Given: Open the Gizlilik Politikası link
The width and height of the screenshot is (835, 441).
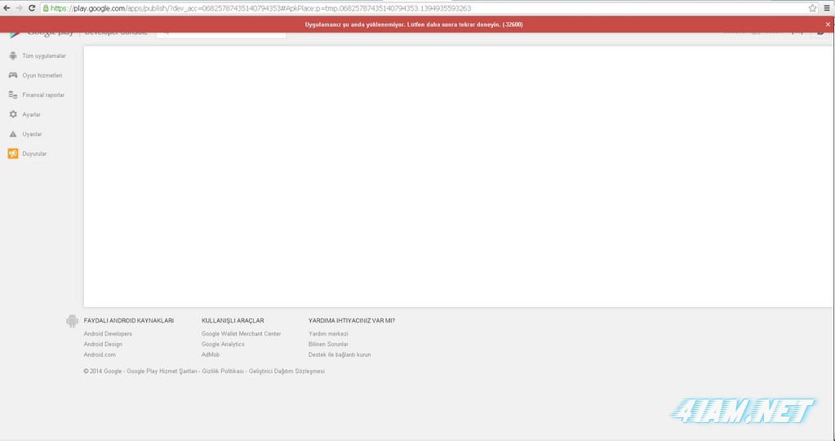Looking at the screenshot, I should 223,372.
